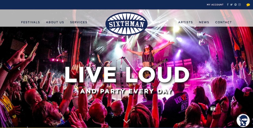The image size is (253, 128).
Task: Go to the Instagram icon link
Action: point(240,5)
